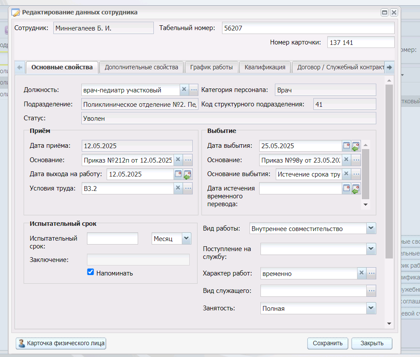
Task: Close the dialog with the title-bar X
Action: (394, 12)
